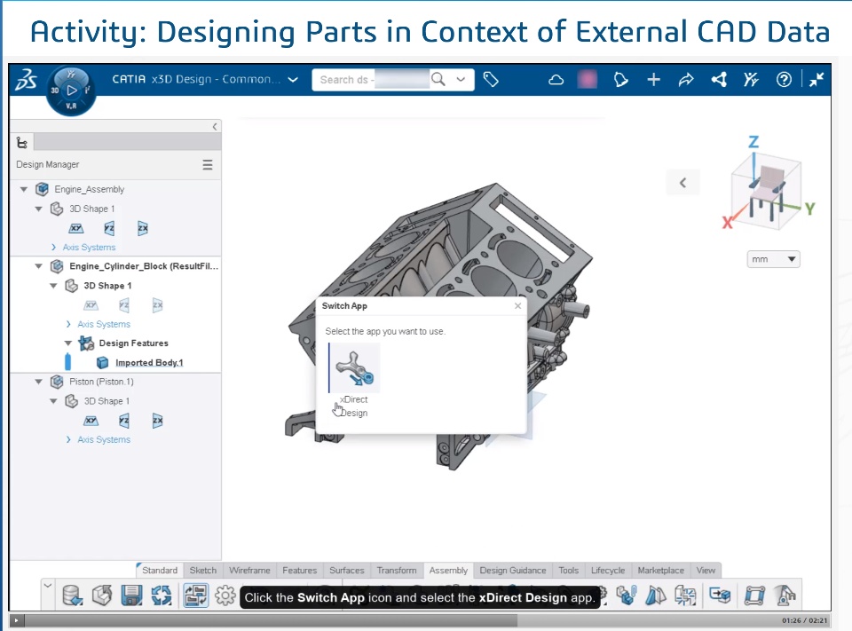The image size is (852, 631).
Task: Click the search magnifier icon
Action: tap(438, 79)
